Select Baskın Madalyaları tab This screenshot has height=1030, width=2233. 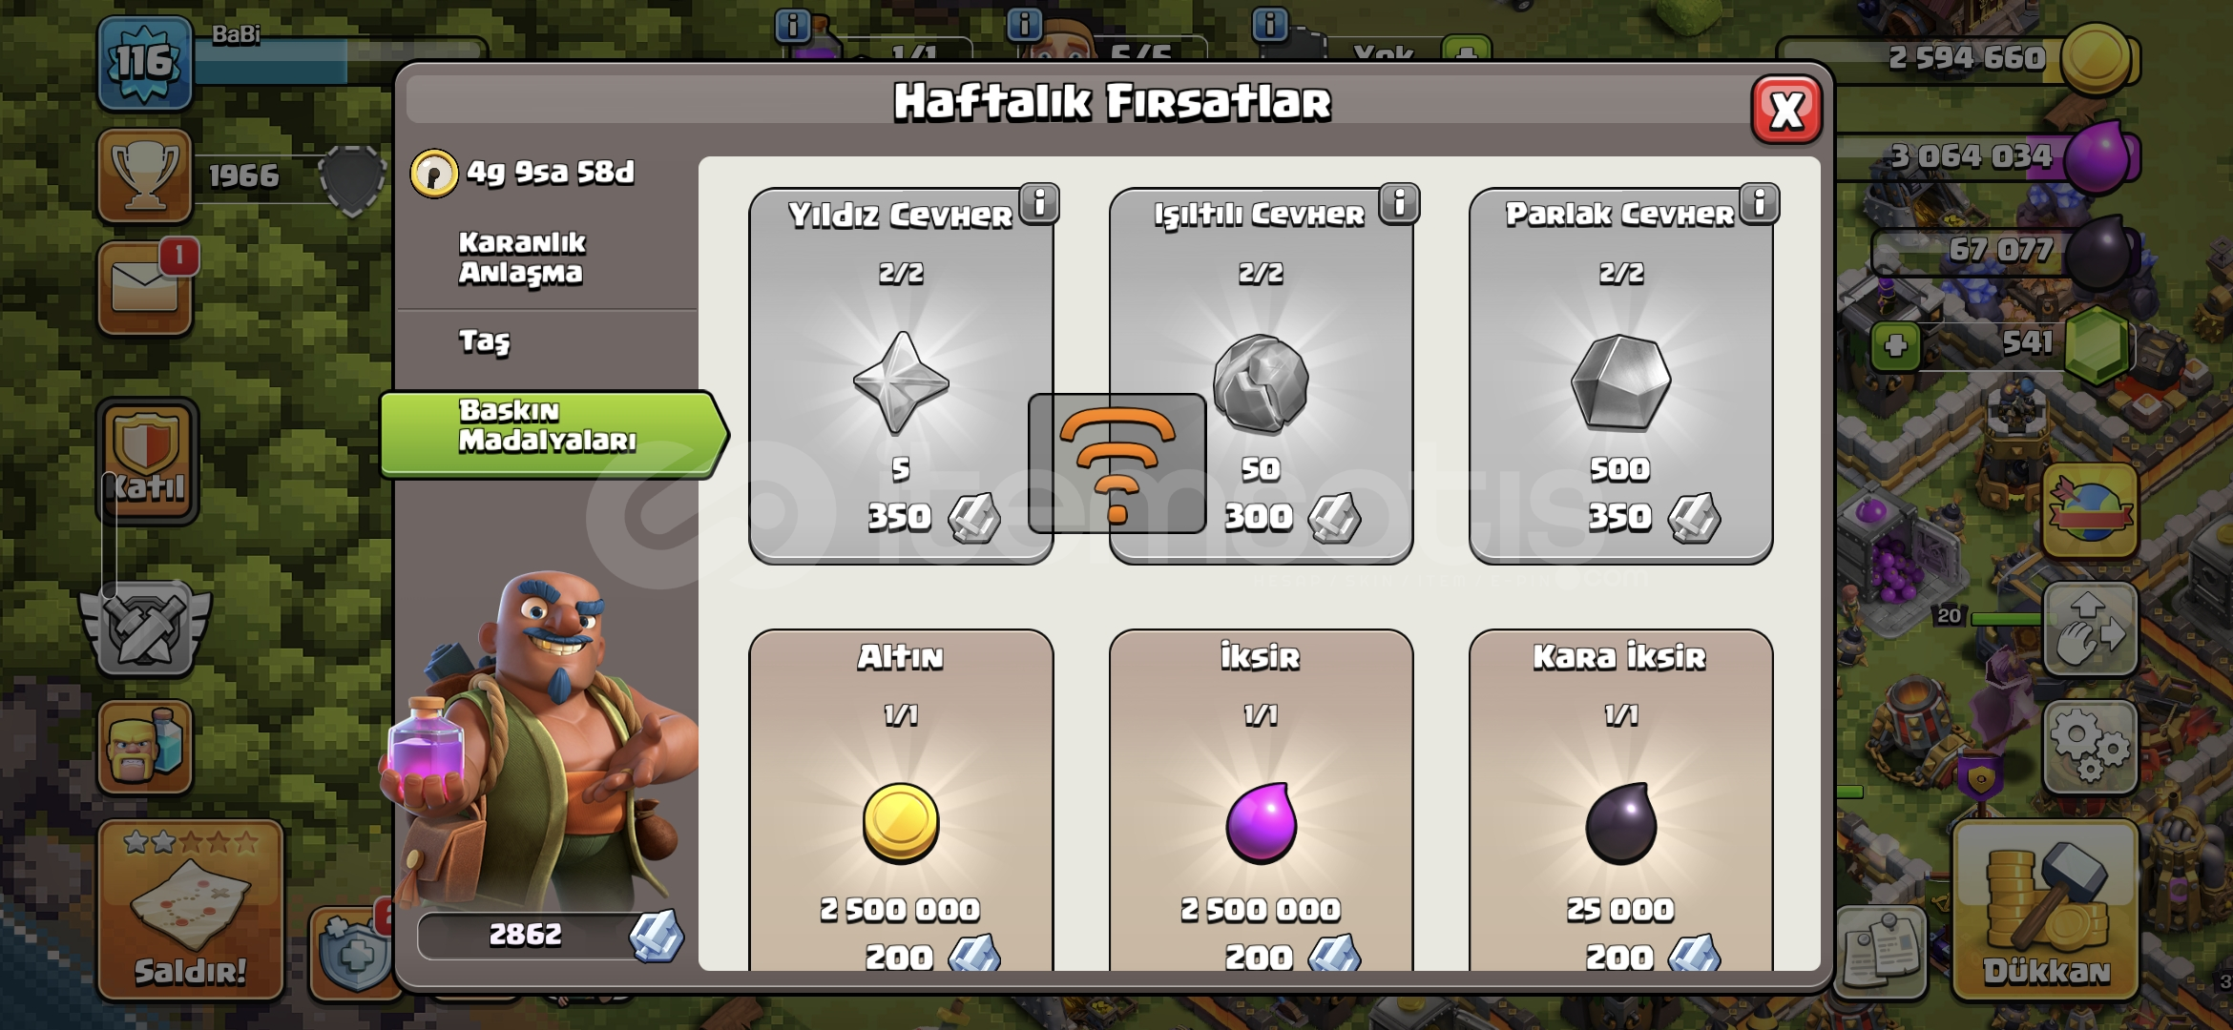(553, 434)
